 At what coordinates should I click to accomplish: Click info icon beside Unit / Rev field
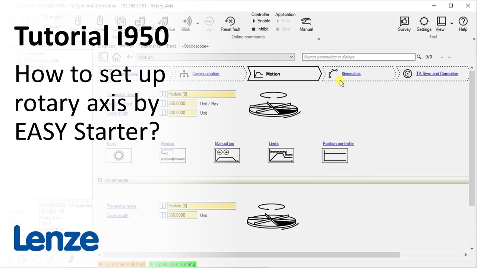tap(163, 103)
